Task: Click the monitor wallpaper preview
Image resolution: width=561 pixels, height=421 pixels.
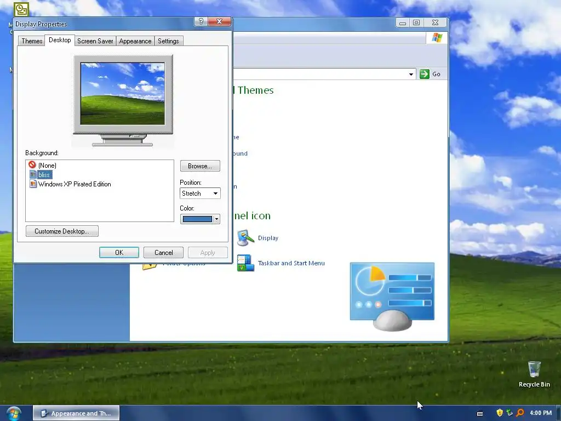Action: coord(123,94)
